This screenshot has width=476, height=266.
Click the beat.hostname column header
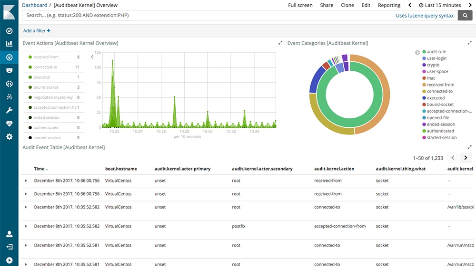(x=121, y=169)
